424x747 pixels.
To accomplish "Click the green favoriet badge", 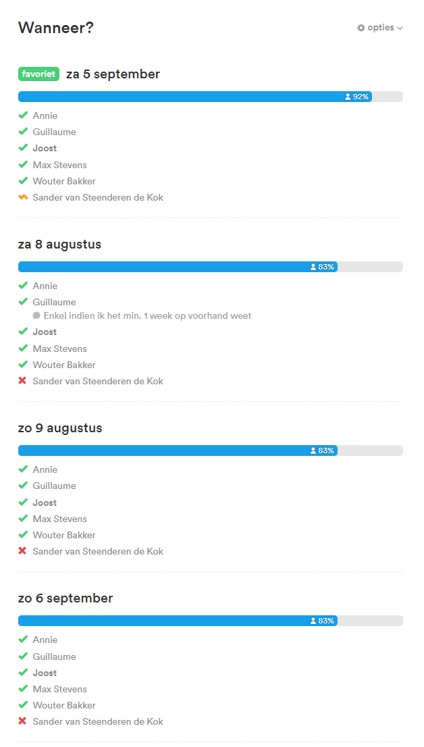I will [38, 74].
